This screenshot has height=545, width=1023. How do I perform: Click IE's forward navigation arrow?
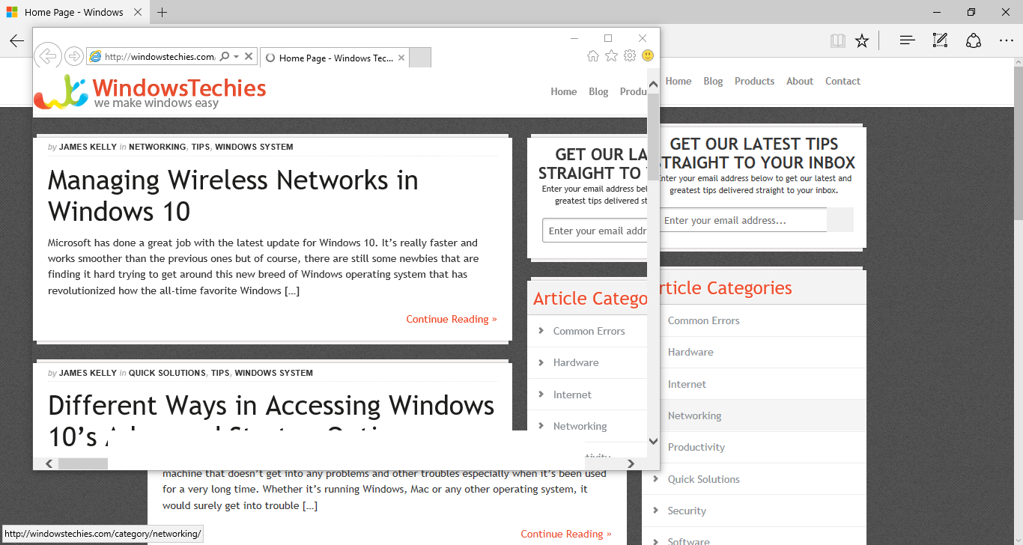click(x=73, y=56)
